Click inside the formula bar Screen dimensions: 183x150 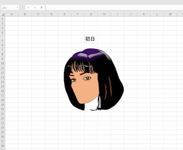[114, 7]
